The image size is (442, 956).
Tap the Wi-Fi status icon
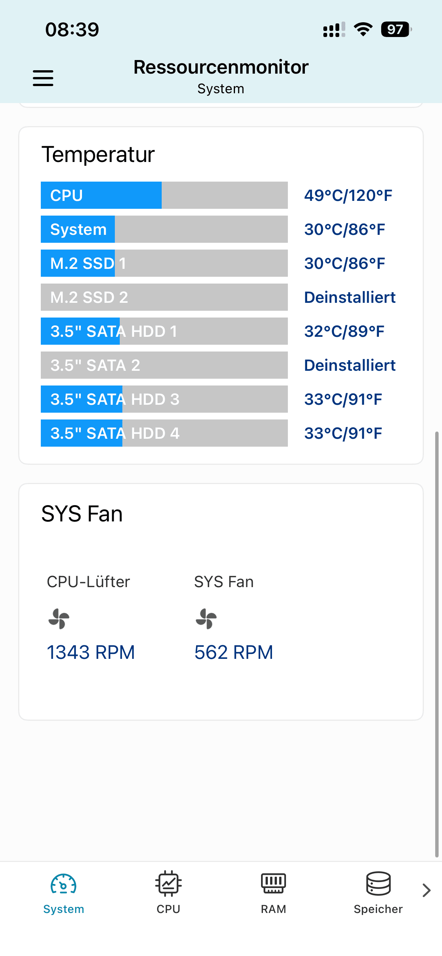[x=363, y=29]
